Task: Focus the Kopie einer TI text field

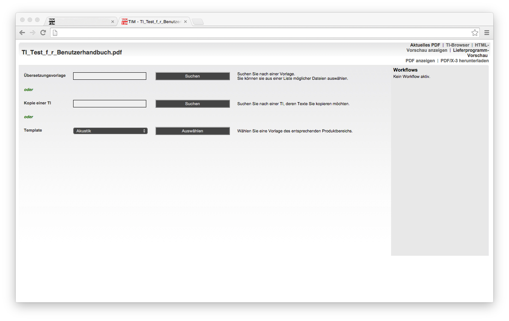Action: point(110,104)
